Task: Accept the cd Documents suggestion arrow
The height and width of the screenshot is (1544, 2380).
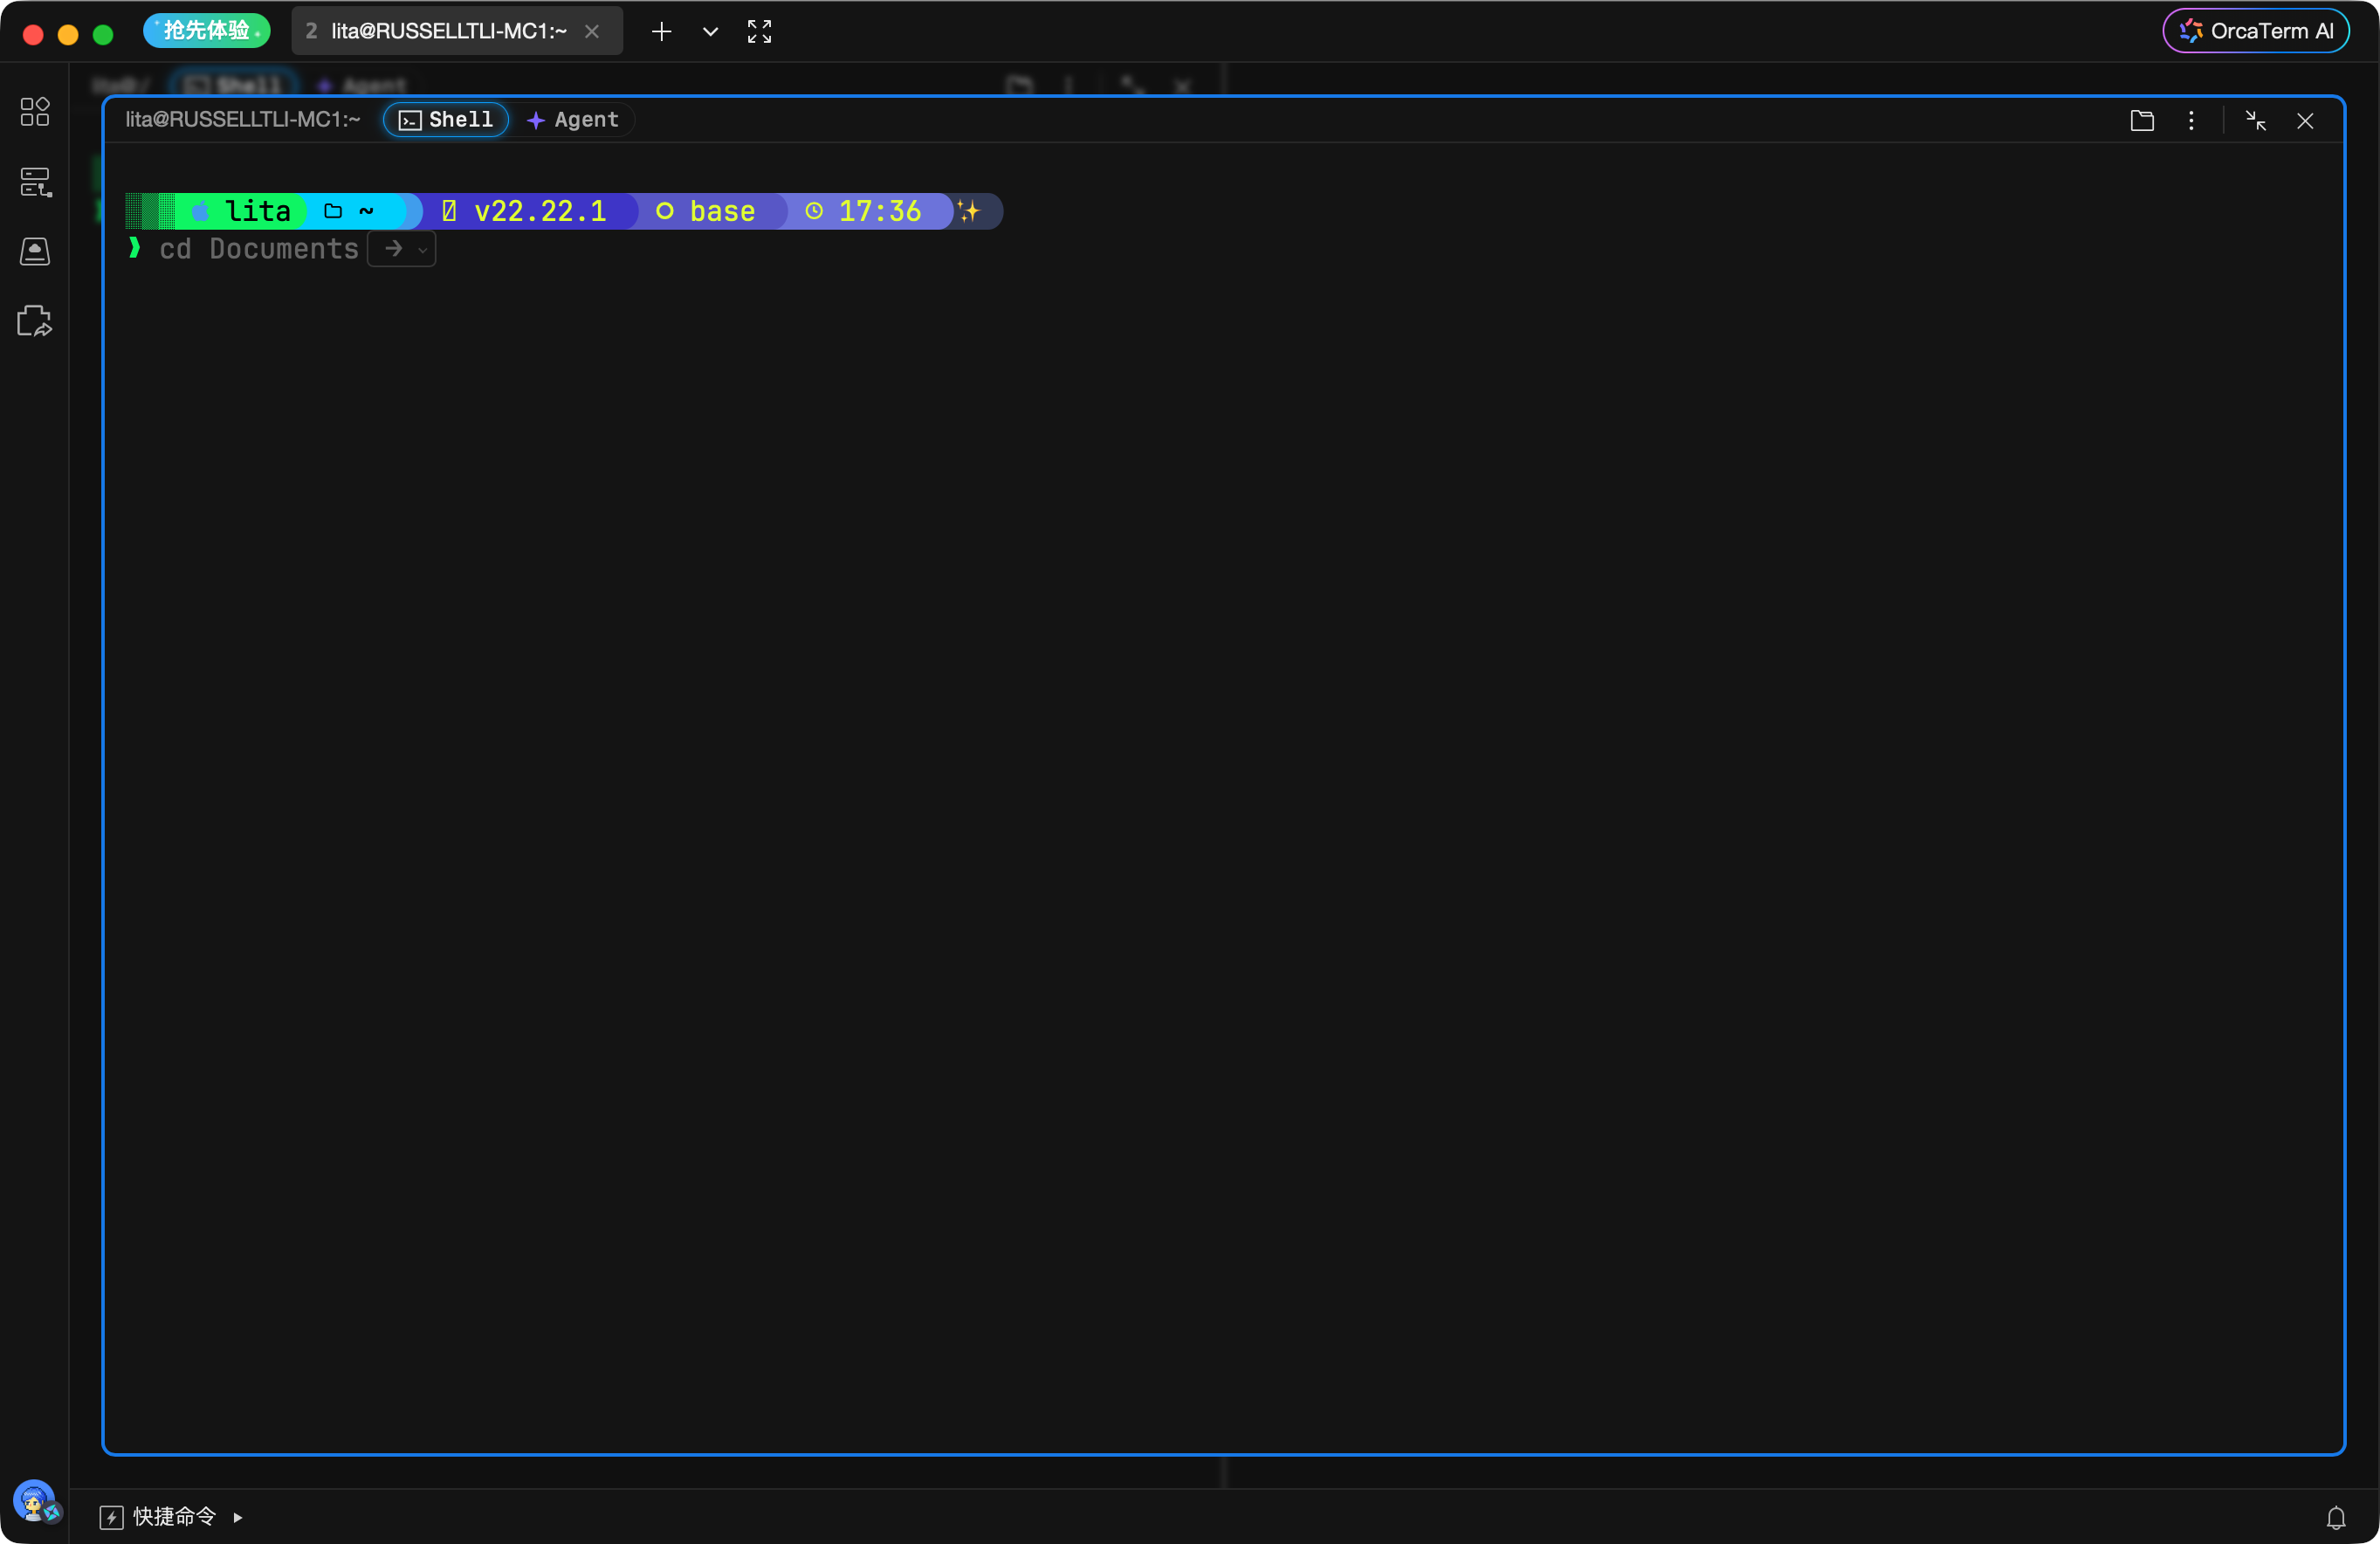Action: (x=393, y=249)
